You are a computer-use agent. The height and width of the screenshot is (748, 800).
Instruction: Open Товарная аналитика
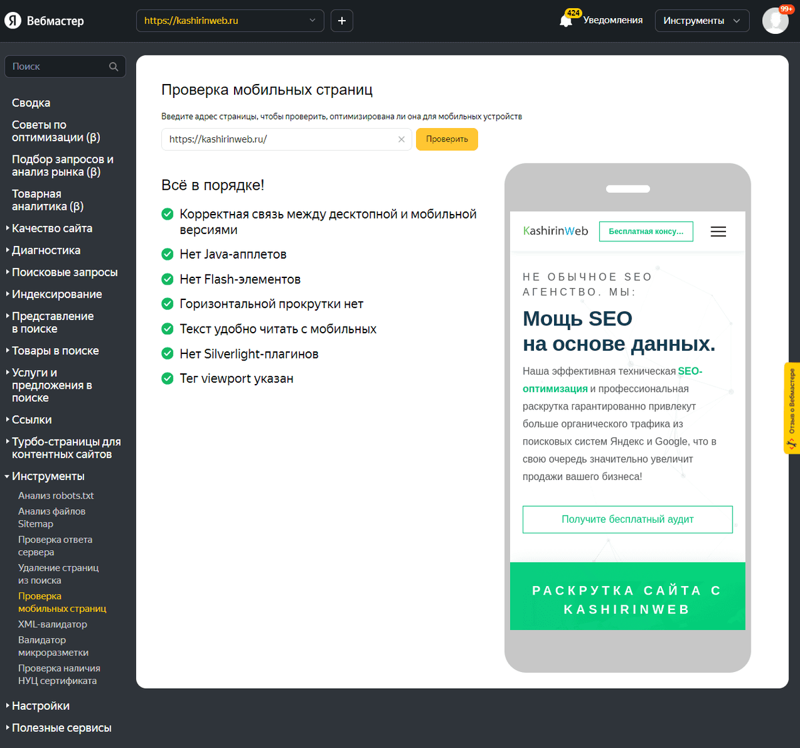(x=47, y=200)
